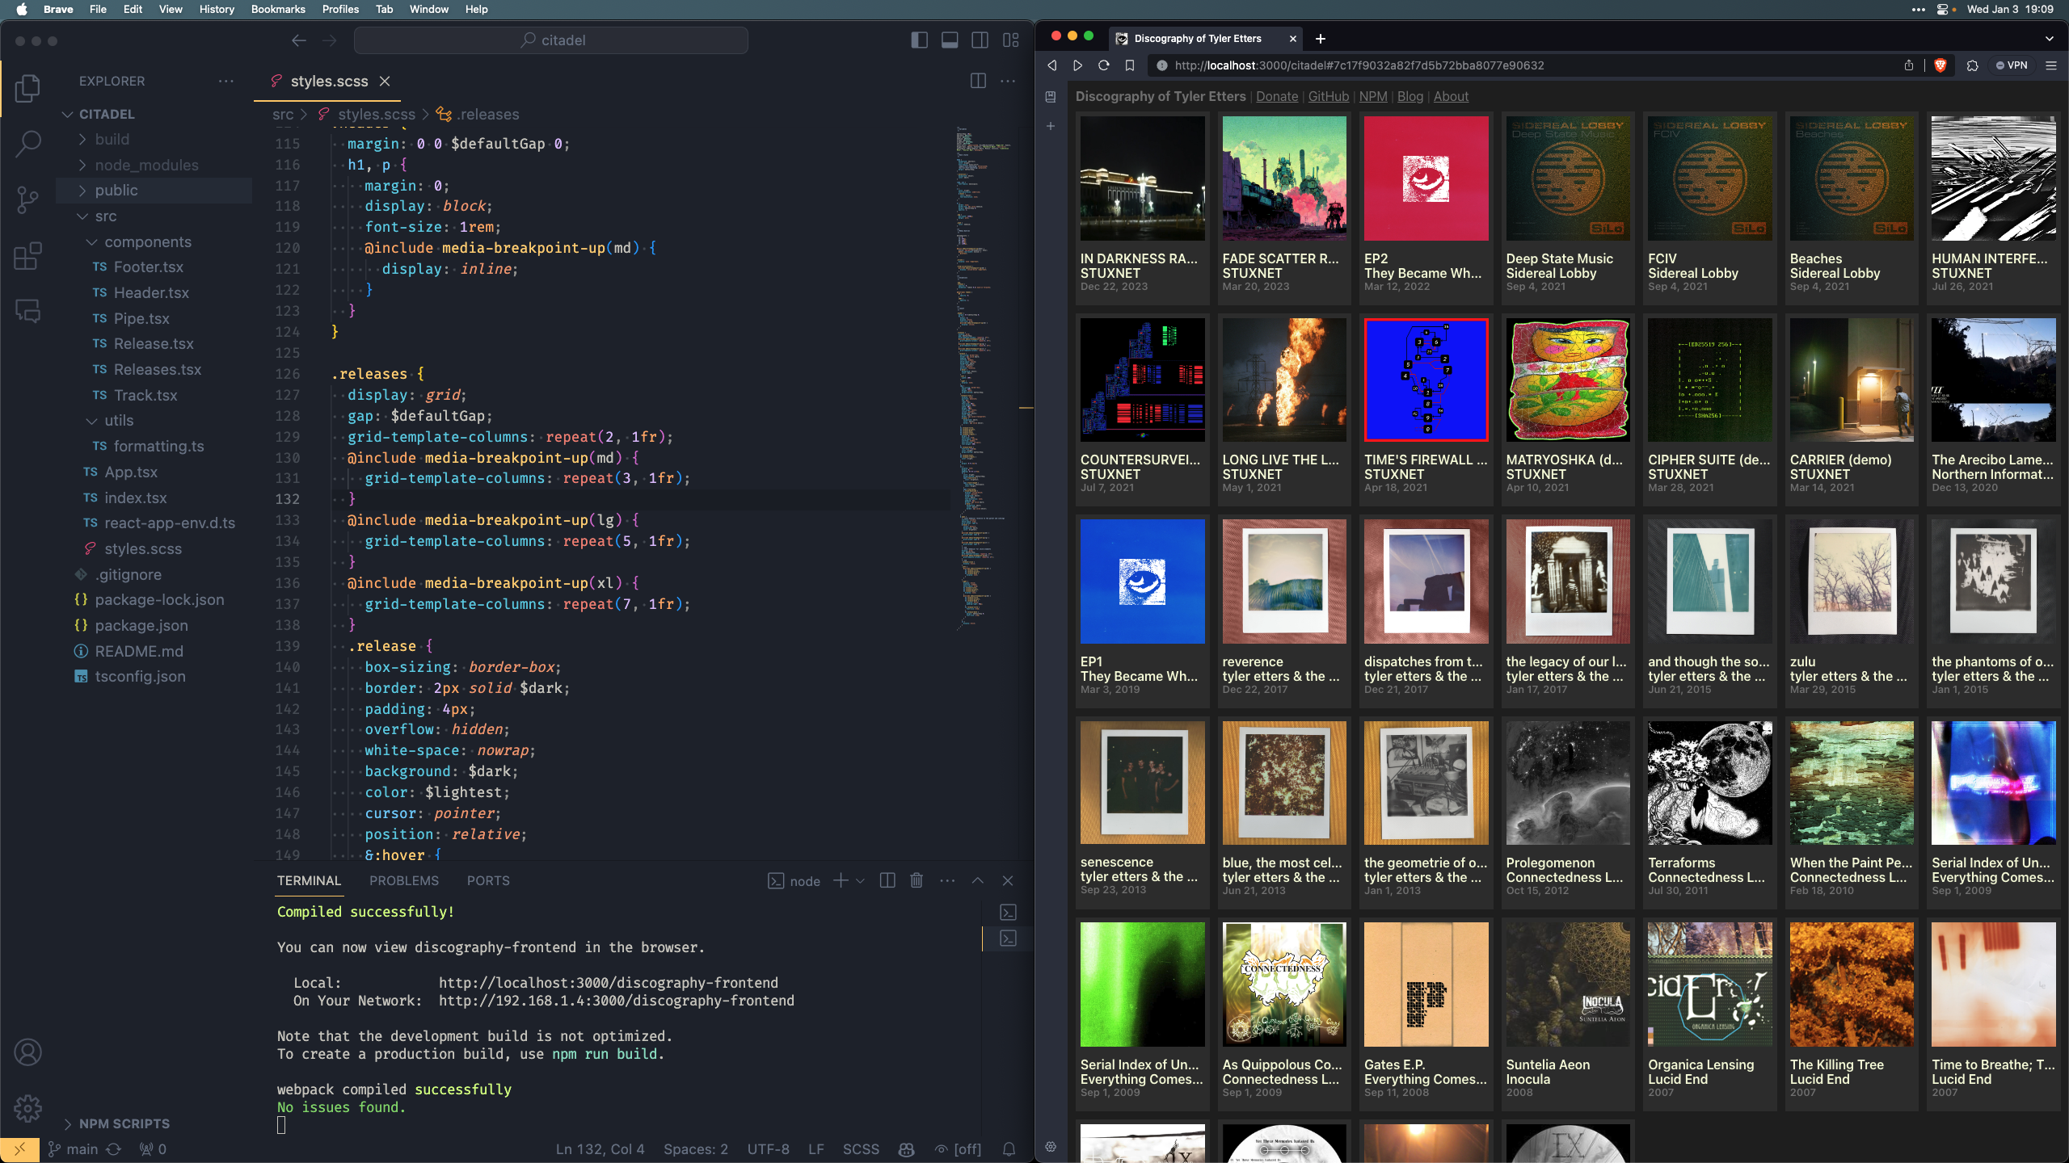This screenshot has width=2069, height=1163.
Task: Toggle the [off] indicator in the status bar
Action: click(x=958, y=1149)
